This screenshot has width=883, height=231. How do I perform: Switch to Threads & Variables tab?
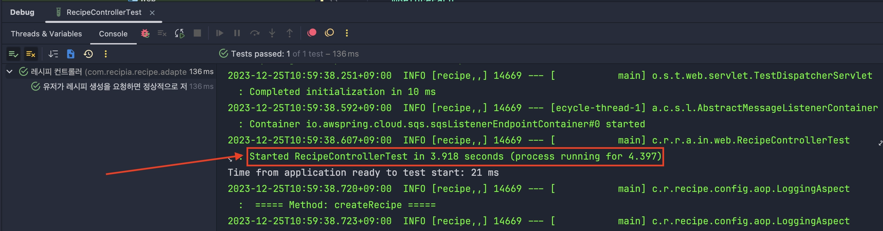click(x=46, y=34)
